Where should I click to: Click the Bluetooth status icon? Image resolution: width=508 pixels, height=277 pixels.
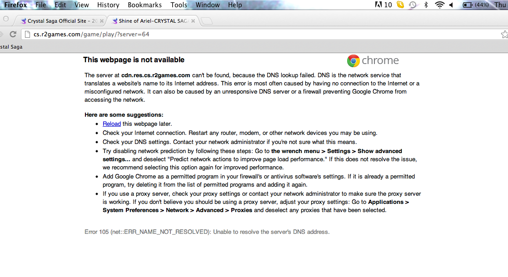tap(426, 5)
